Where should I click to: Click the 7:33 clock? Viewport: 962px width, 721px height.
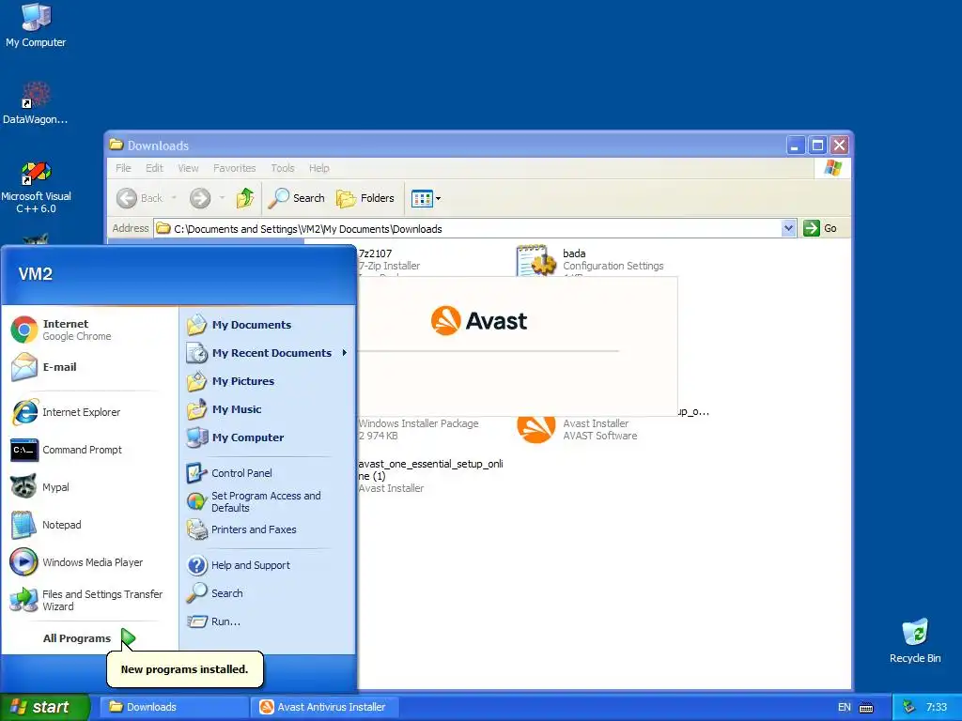pos(937,707)
